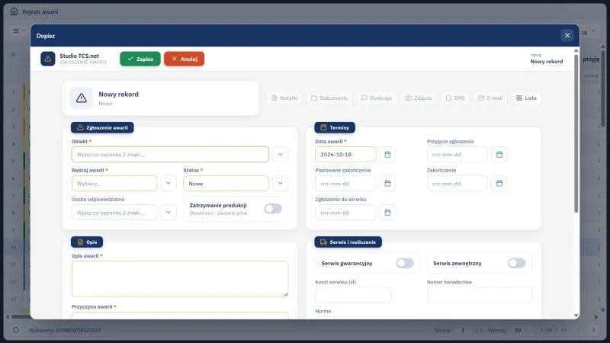Switch to the Lista view
610x343 pixels.
tap(526, 98)
